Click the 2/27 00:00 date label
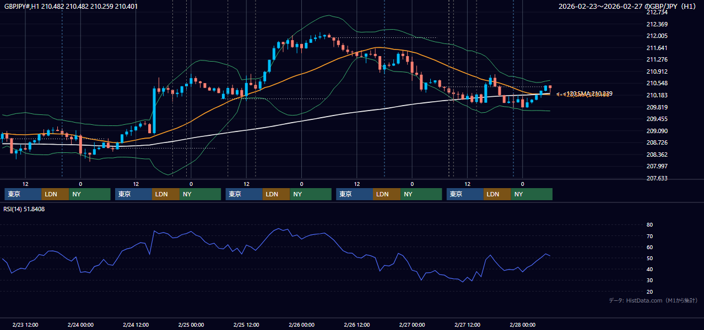704x330 pixels. pyautogui.click(x=412, y=325)
